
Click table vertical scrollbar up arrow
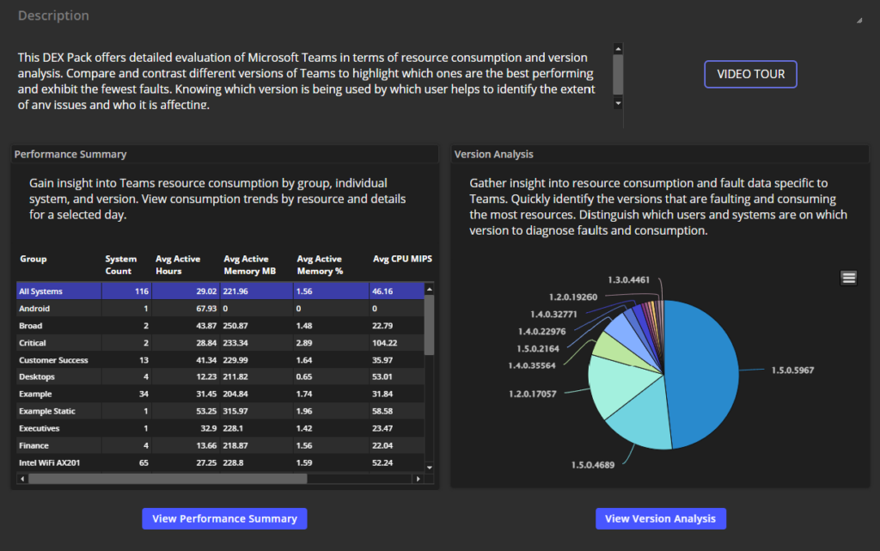click(x=430, y=290)
